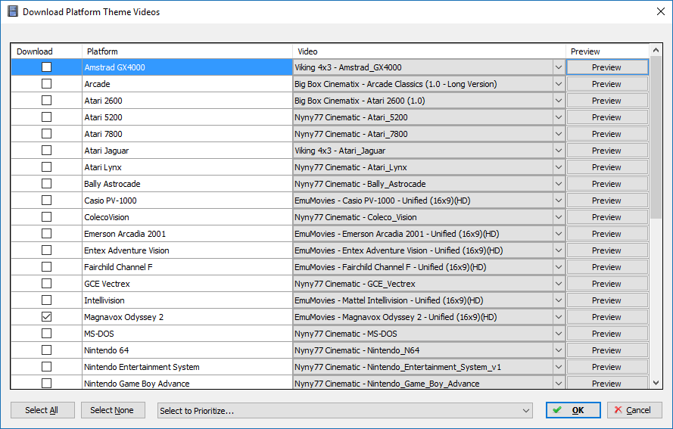Close the Download Platform Theme Videos window
Image resolution: width=673 pixels, height=429 pixels.
click(661, 11)
